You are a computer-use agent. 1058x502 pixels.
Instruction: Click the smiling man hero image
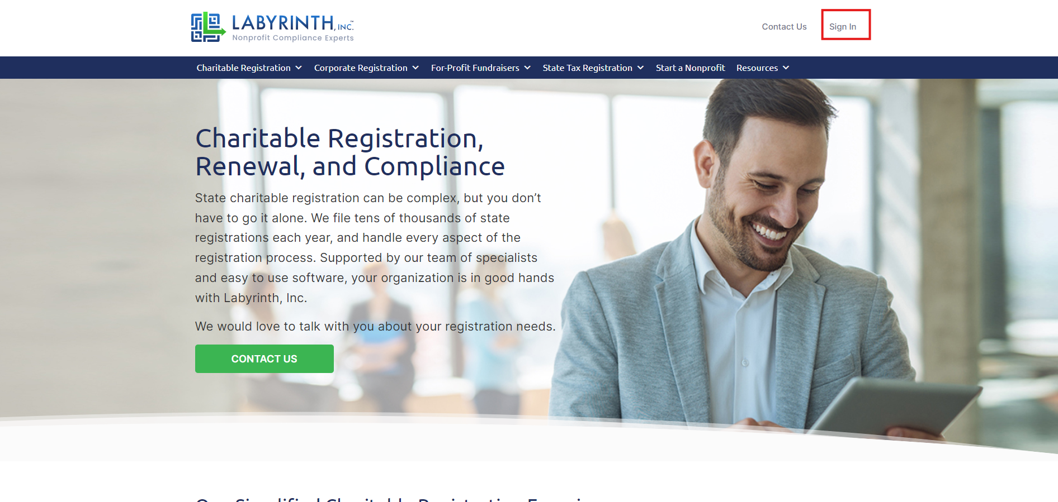click(766, 257)
